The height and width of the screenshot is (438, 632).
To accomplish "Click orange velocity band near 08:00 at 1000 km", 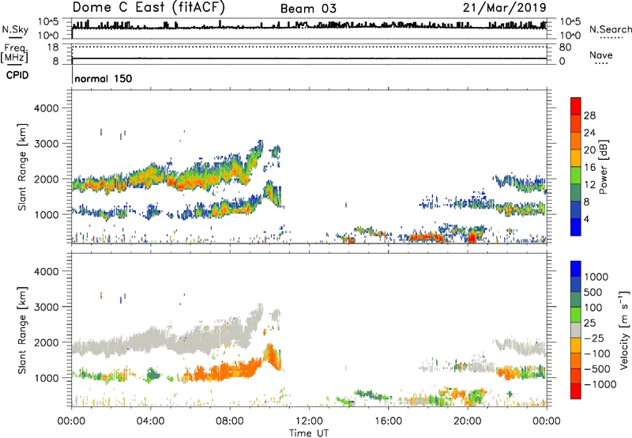I will click(229, 370).
